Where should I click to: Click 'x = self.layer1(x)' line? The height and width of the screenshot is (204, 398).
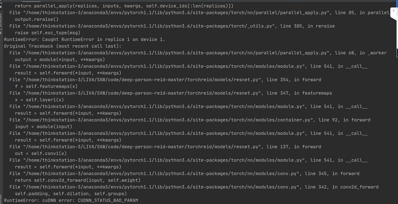pos(39,100)
